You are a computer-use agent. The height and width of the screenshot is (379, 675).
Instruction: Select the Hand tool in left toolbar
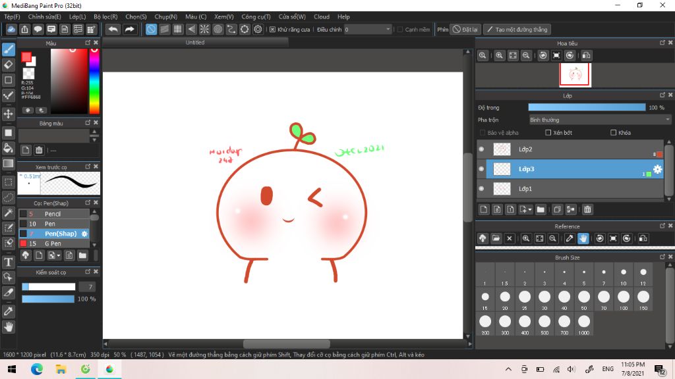click(x=9, y=326)
